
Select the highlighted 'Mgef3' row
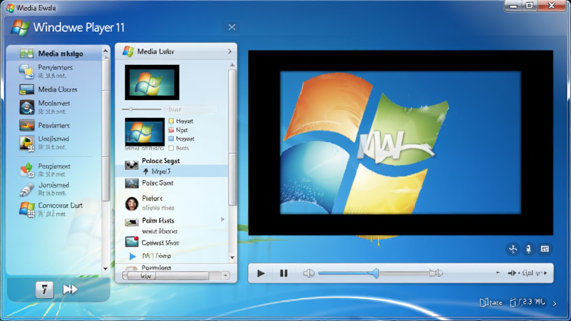[172, 171]
